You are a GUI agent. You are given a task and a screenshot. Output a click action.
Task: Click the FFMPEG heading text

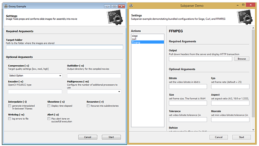click(x=176, y=31)
